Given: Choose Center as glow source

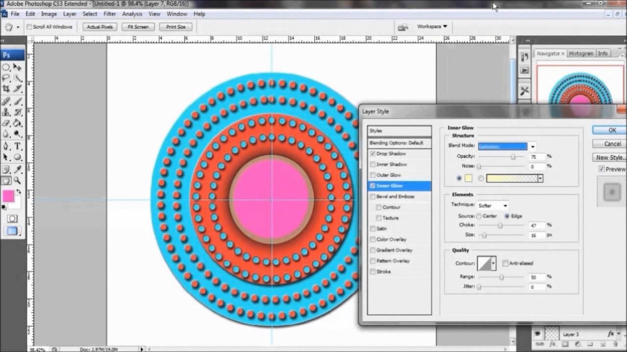Looking at the screenshot, I should pyautogui.click(x=479, y=216).
